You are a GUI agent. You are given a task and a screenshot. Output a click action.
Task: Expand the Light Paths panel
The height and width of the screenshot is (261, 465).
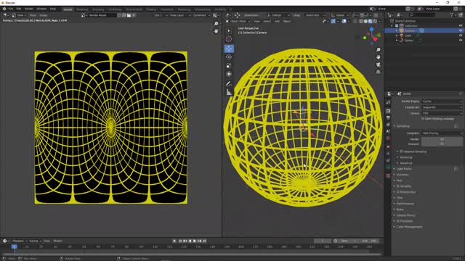[x=404, y=169]
